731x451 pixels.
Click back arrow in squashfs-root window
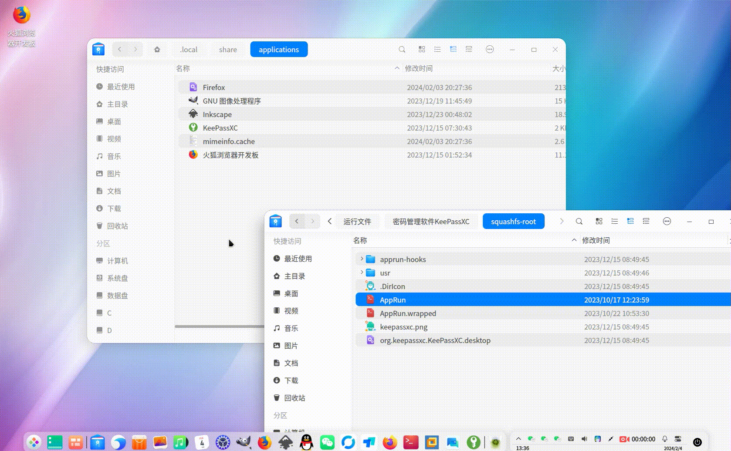click(x=297, y=222)
